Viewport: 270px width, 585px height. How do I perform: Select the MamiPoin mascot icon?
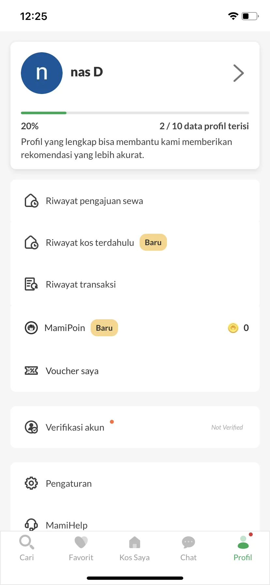coord(31,327)
